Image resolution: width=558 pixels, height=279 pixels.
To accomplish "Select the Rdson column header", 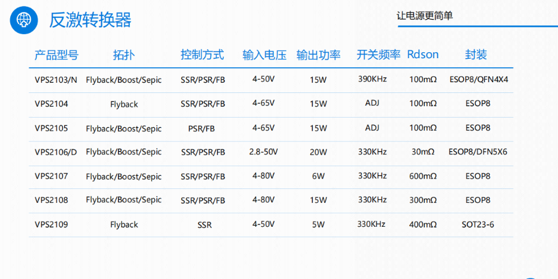I will [423, 55].
